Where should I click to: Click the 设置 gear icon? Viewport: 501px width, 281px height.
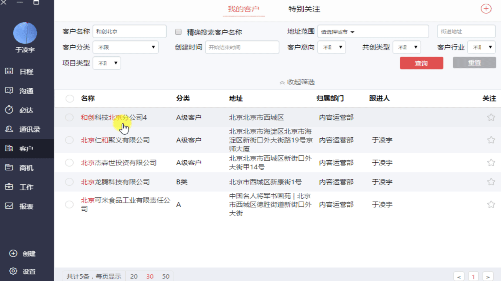[x=13, y=271]
